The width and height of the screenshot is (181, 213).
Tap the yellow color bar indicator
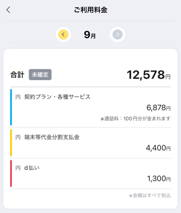11,143
